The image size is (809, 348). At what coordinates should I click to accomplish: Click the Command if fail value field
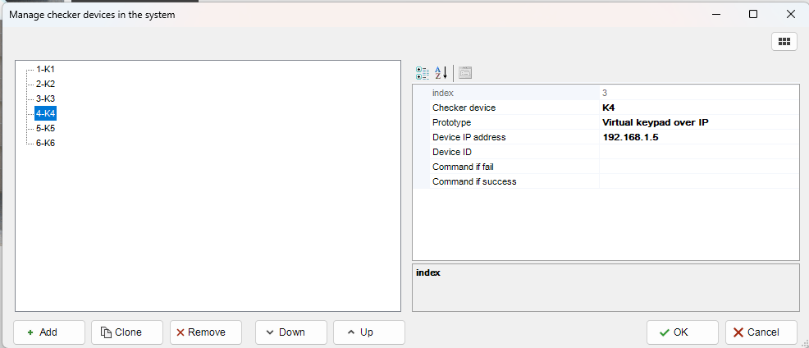[x=697, y=167]
